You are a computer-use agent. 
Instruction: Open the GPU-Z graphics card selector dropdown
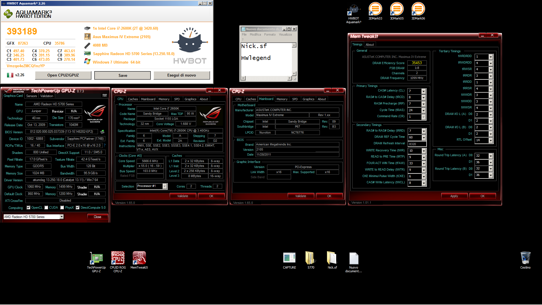pyautogui.click(x=62, y=217)
